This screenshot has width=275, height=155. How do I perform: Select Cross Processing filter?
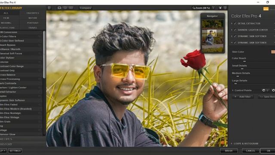pyautogui.click(x=21, y=79)
